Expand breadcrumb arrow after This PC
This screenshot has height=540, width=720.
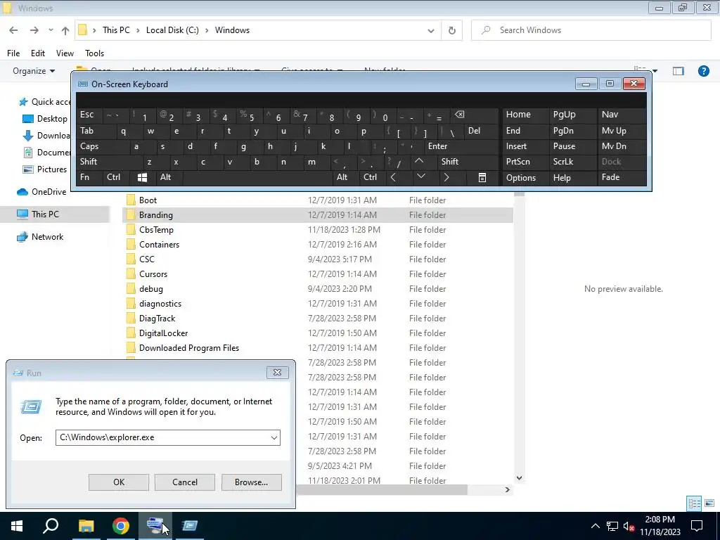coord(138,30)
